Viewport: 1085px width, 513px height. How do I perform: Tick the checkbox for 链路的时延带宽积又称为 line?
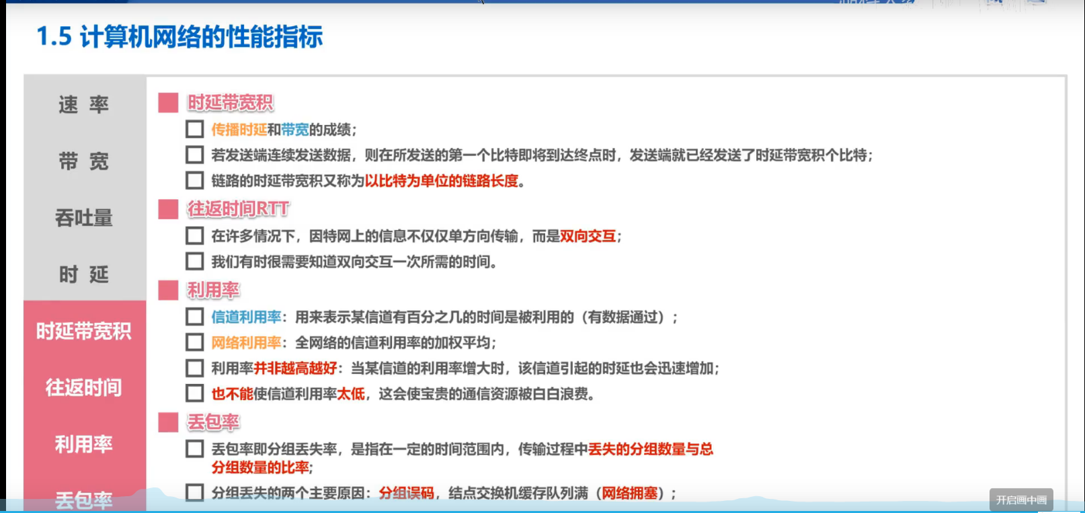194,180
